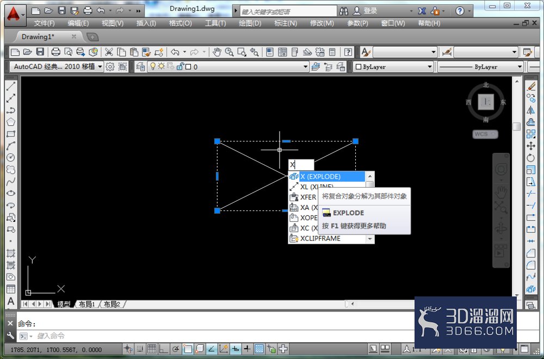The image size is (544, 359).
Task: Click the Cut scissors toolbar icon
Action: tap(109, 52)
